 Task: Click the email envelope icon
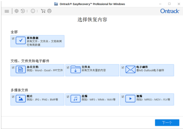point(130,69)
